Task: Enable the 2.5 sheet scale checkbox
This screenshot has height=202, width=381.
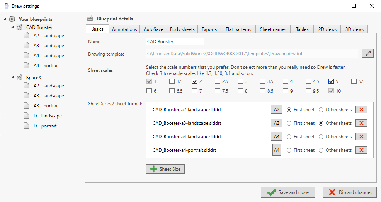Action: click(218, 81)
